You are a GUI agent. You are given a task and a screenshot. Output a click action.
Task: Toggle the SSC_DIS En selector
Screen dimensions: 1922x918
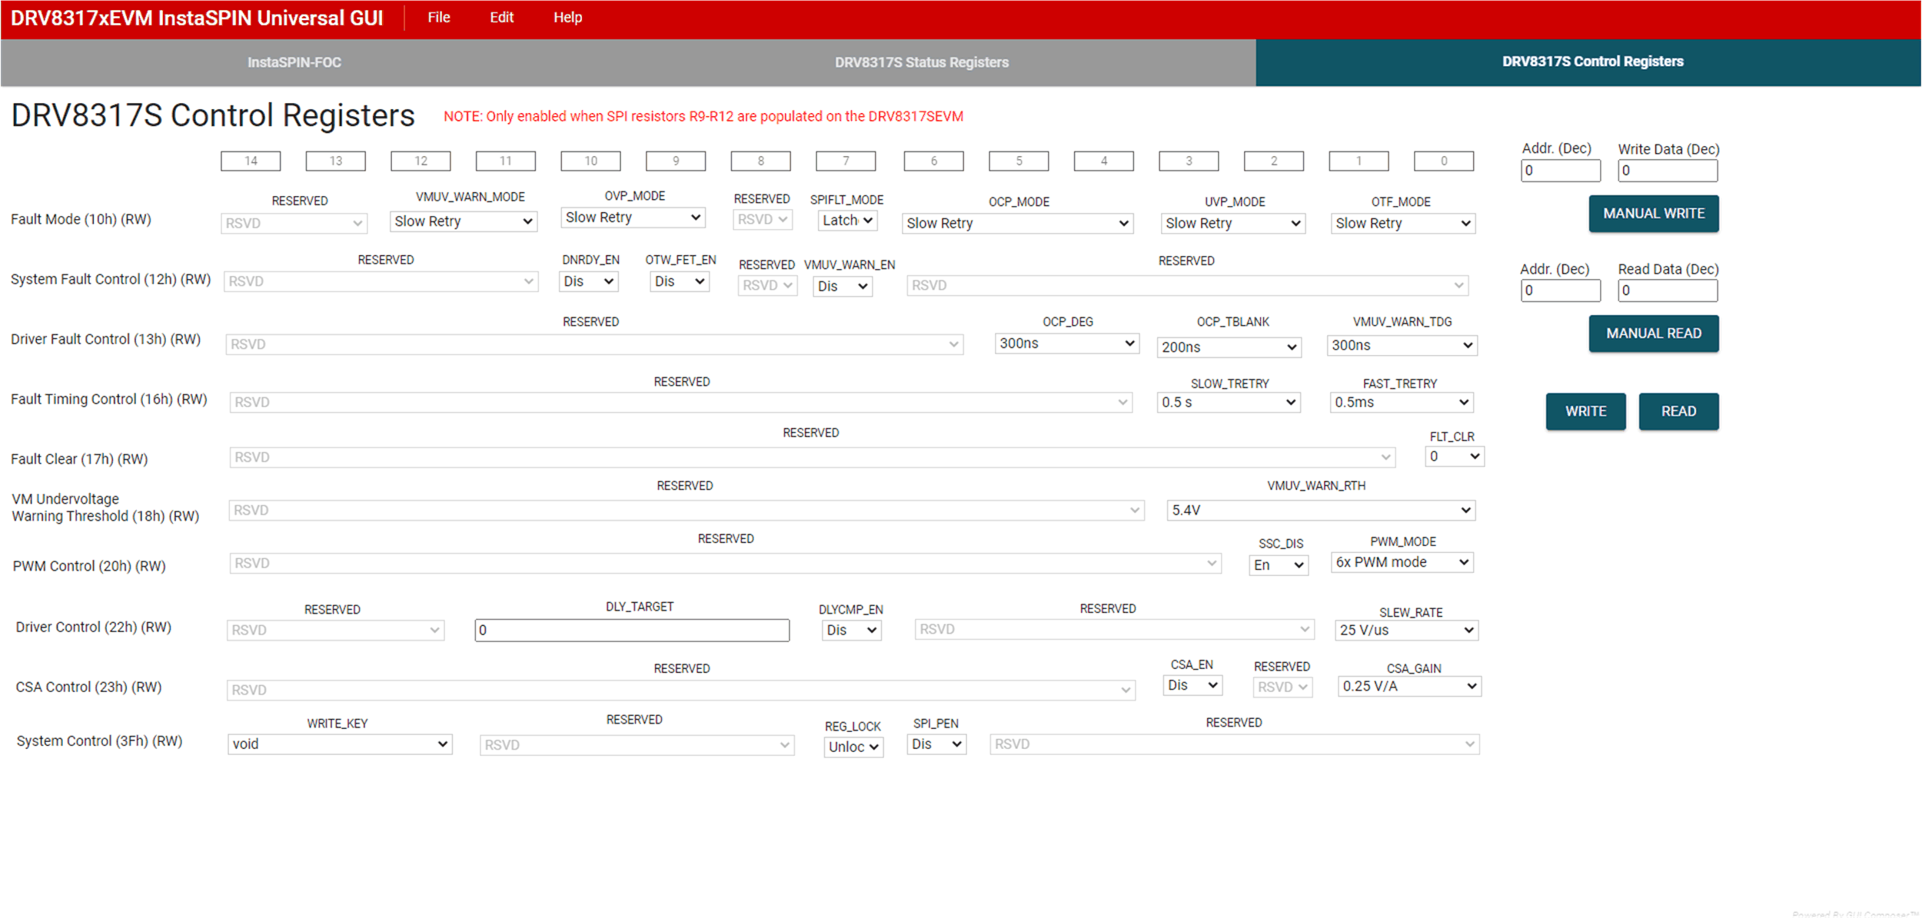coord(1279,565)
